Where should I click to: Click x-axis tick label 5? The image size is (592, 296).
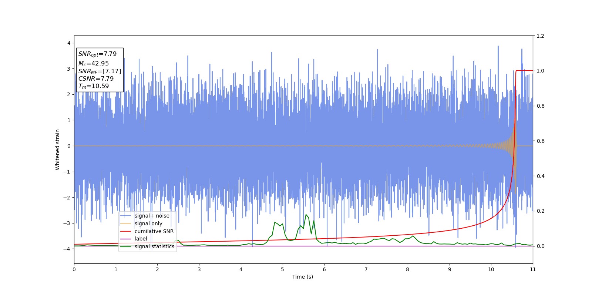[283, 269]
